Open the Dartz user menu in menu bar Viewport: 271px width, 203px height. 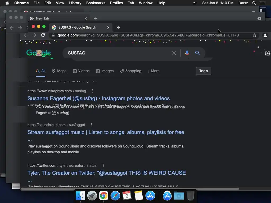[x=243, y=3]
